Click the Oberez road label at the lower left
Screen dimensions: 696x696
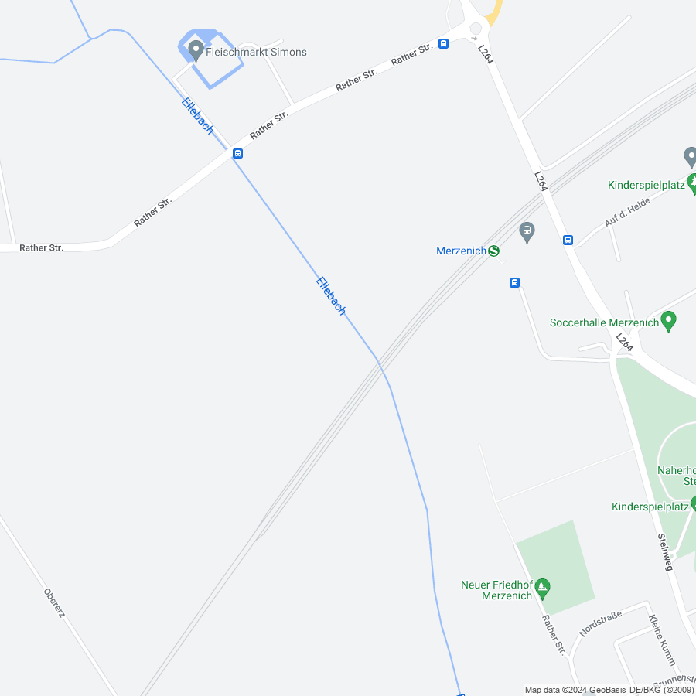tap(54, 602)
